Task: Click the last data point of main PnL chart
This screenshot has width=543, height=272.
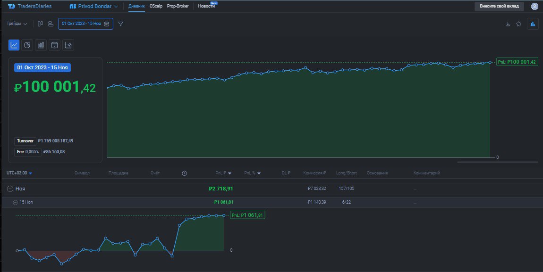Action: tap(490, 62)
